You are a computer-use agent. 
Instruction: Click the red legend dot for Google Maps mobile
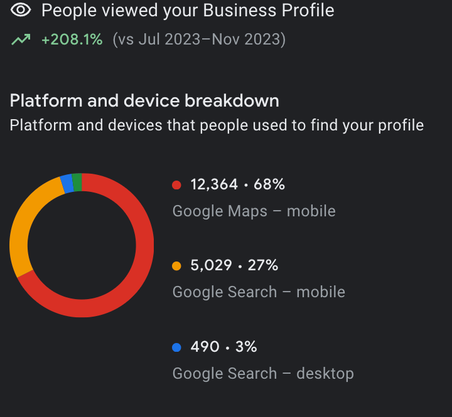(176, 184)
